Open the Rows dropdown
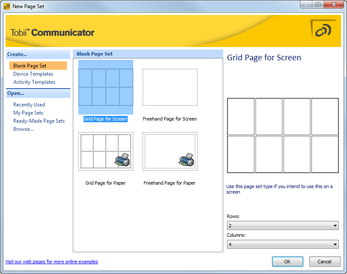Viewport: 347px width, 274px height. point(283,226)
